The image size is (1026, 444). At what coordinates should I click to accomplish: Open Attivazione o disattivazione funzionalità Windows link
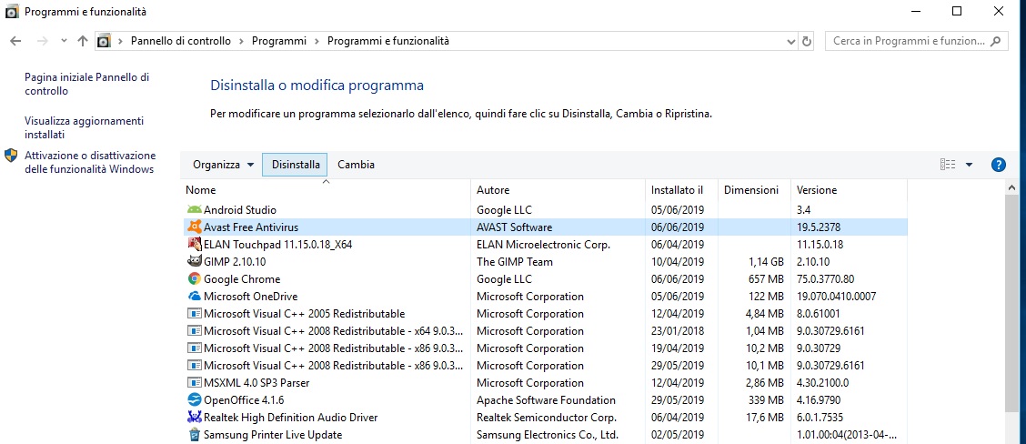click(90, 163)
